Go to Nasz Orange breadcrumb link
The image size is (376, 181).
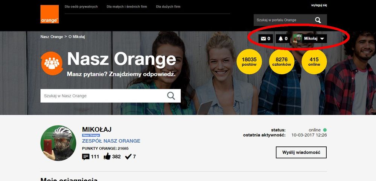[52, 37]
